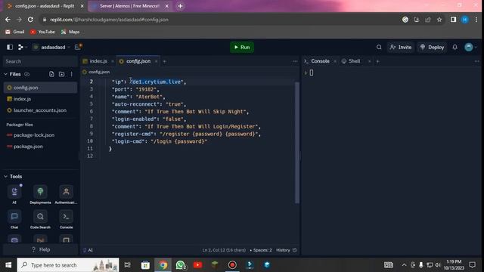Open editor pane more options
Screen dimensions: 484x272
(x=295, y=61)
